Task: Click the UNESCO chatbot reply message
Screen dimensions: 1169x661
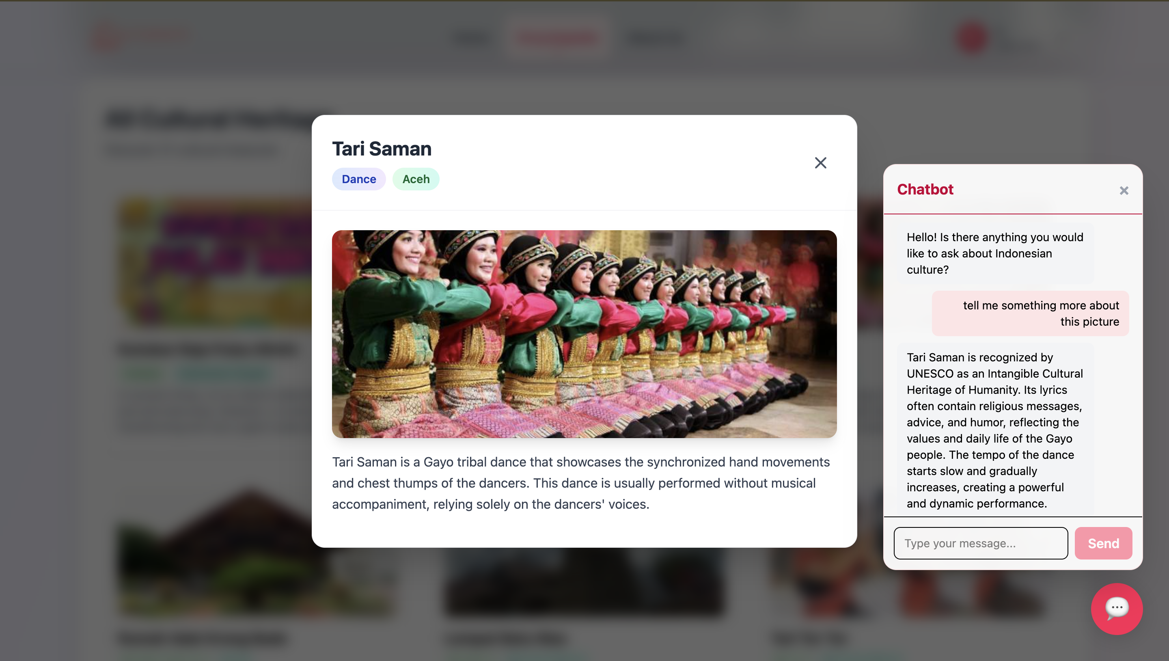Action: (995, 430)
